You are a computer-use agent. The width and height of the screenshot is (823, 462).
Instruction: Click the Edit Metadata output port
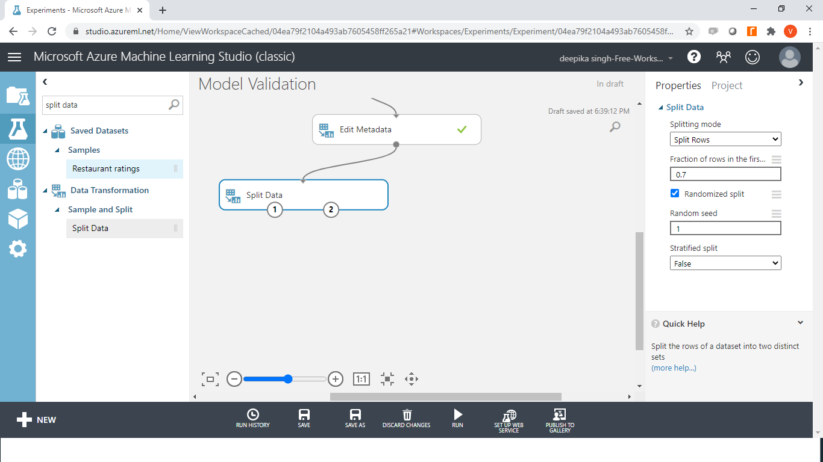396,144
